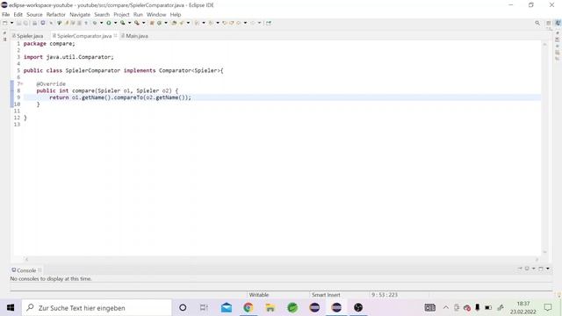562x316 pixels.
Task: Click the Display Selected Console icon
Action: (x=527, y=269)
